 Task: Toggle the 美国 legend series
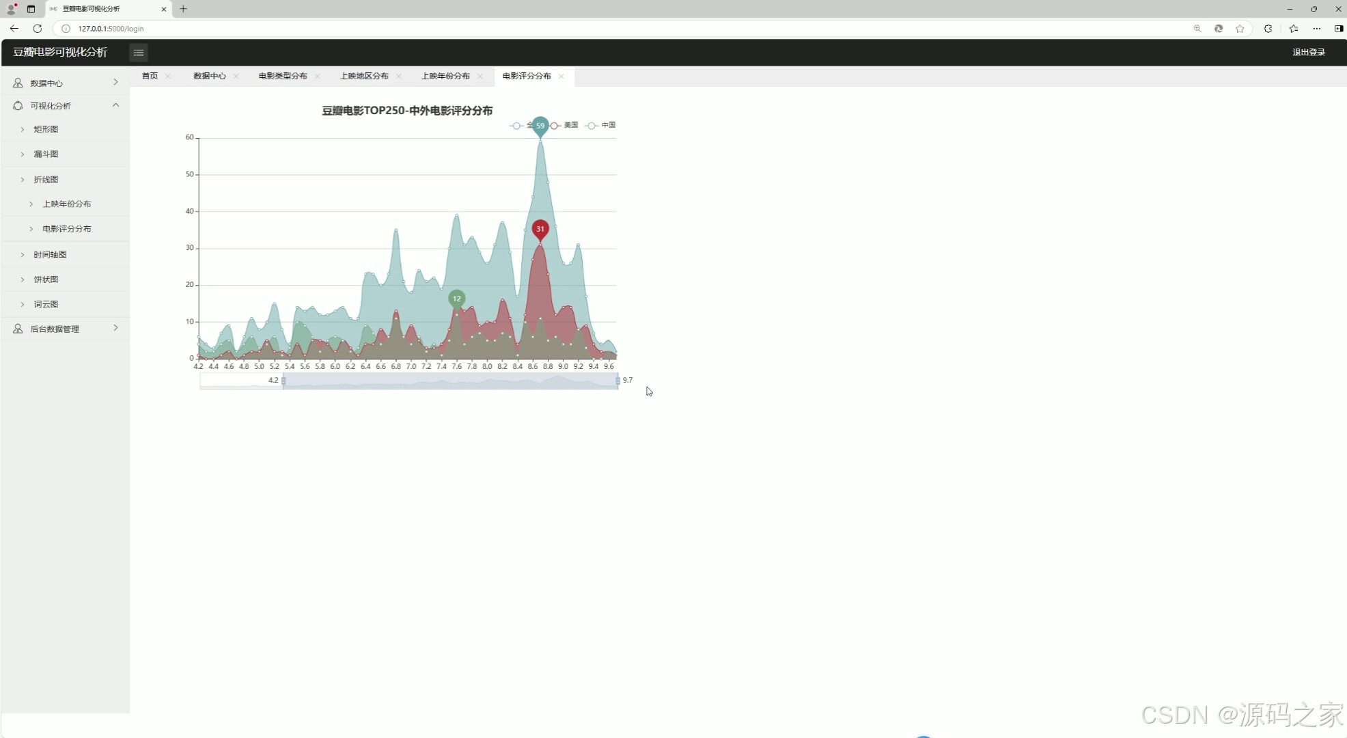pyautogui.click(x=566, y=125)
